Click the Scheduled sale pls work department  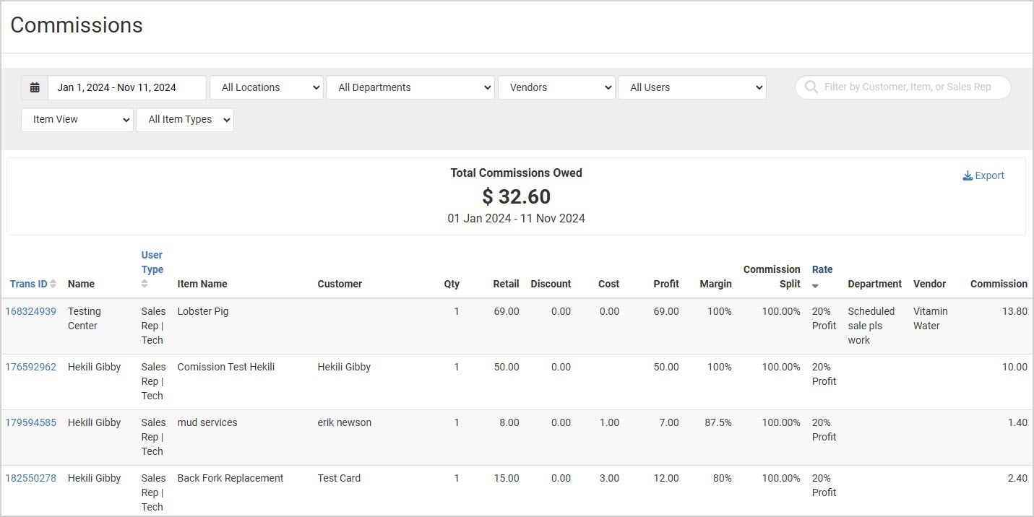pos(871,326)
